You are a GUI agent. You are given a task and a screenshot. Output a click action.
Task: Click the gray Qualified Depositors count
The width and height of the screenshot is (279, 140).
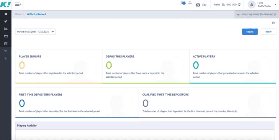(145, 103)
